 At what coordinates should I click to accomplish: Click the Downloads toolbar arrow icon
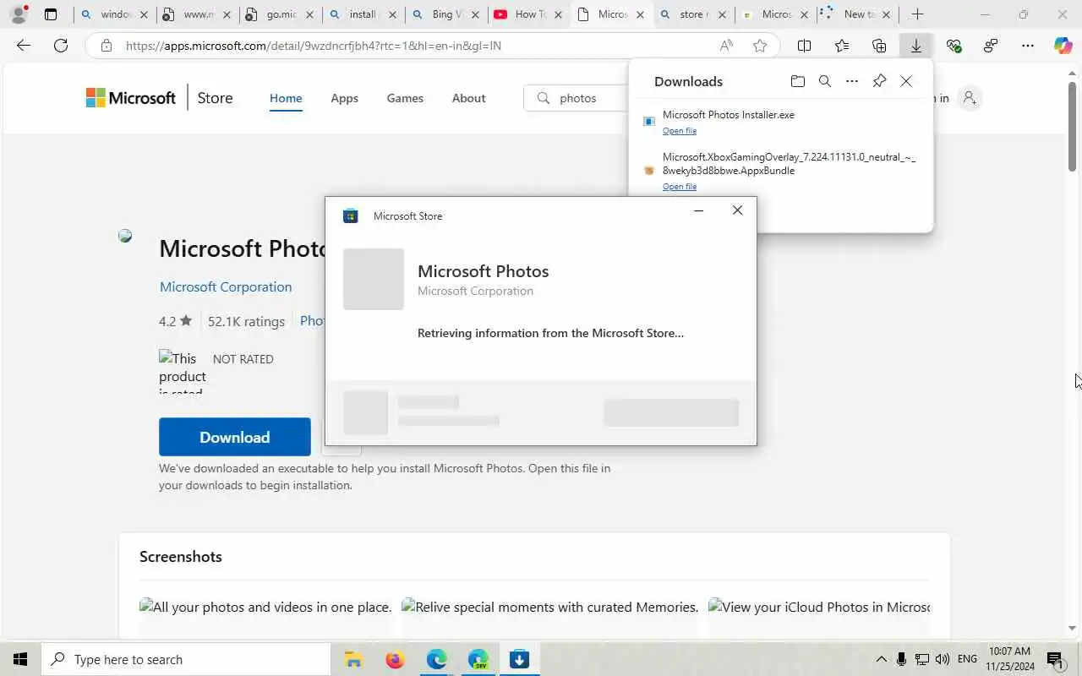pyautogui.click(x=916, y=46)
